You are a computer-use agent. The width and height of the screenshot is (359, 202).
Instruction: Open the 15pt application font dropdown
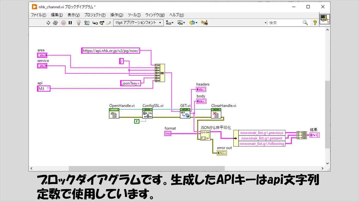coord(138,23)
